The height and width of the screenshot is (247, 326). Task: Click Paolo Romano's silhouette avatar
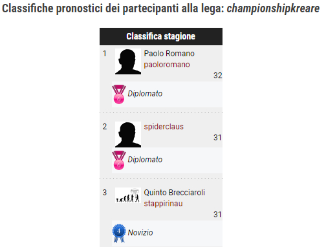128,61
